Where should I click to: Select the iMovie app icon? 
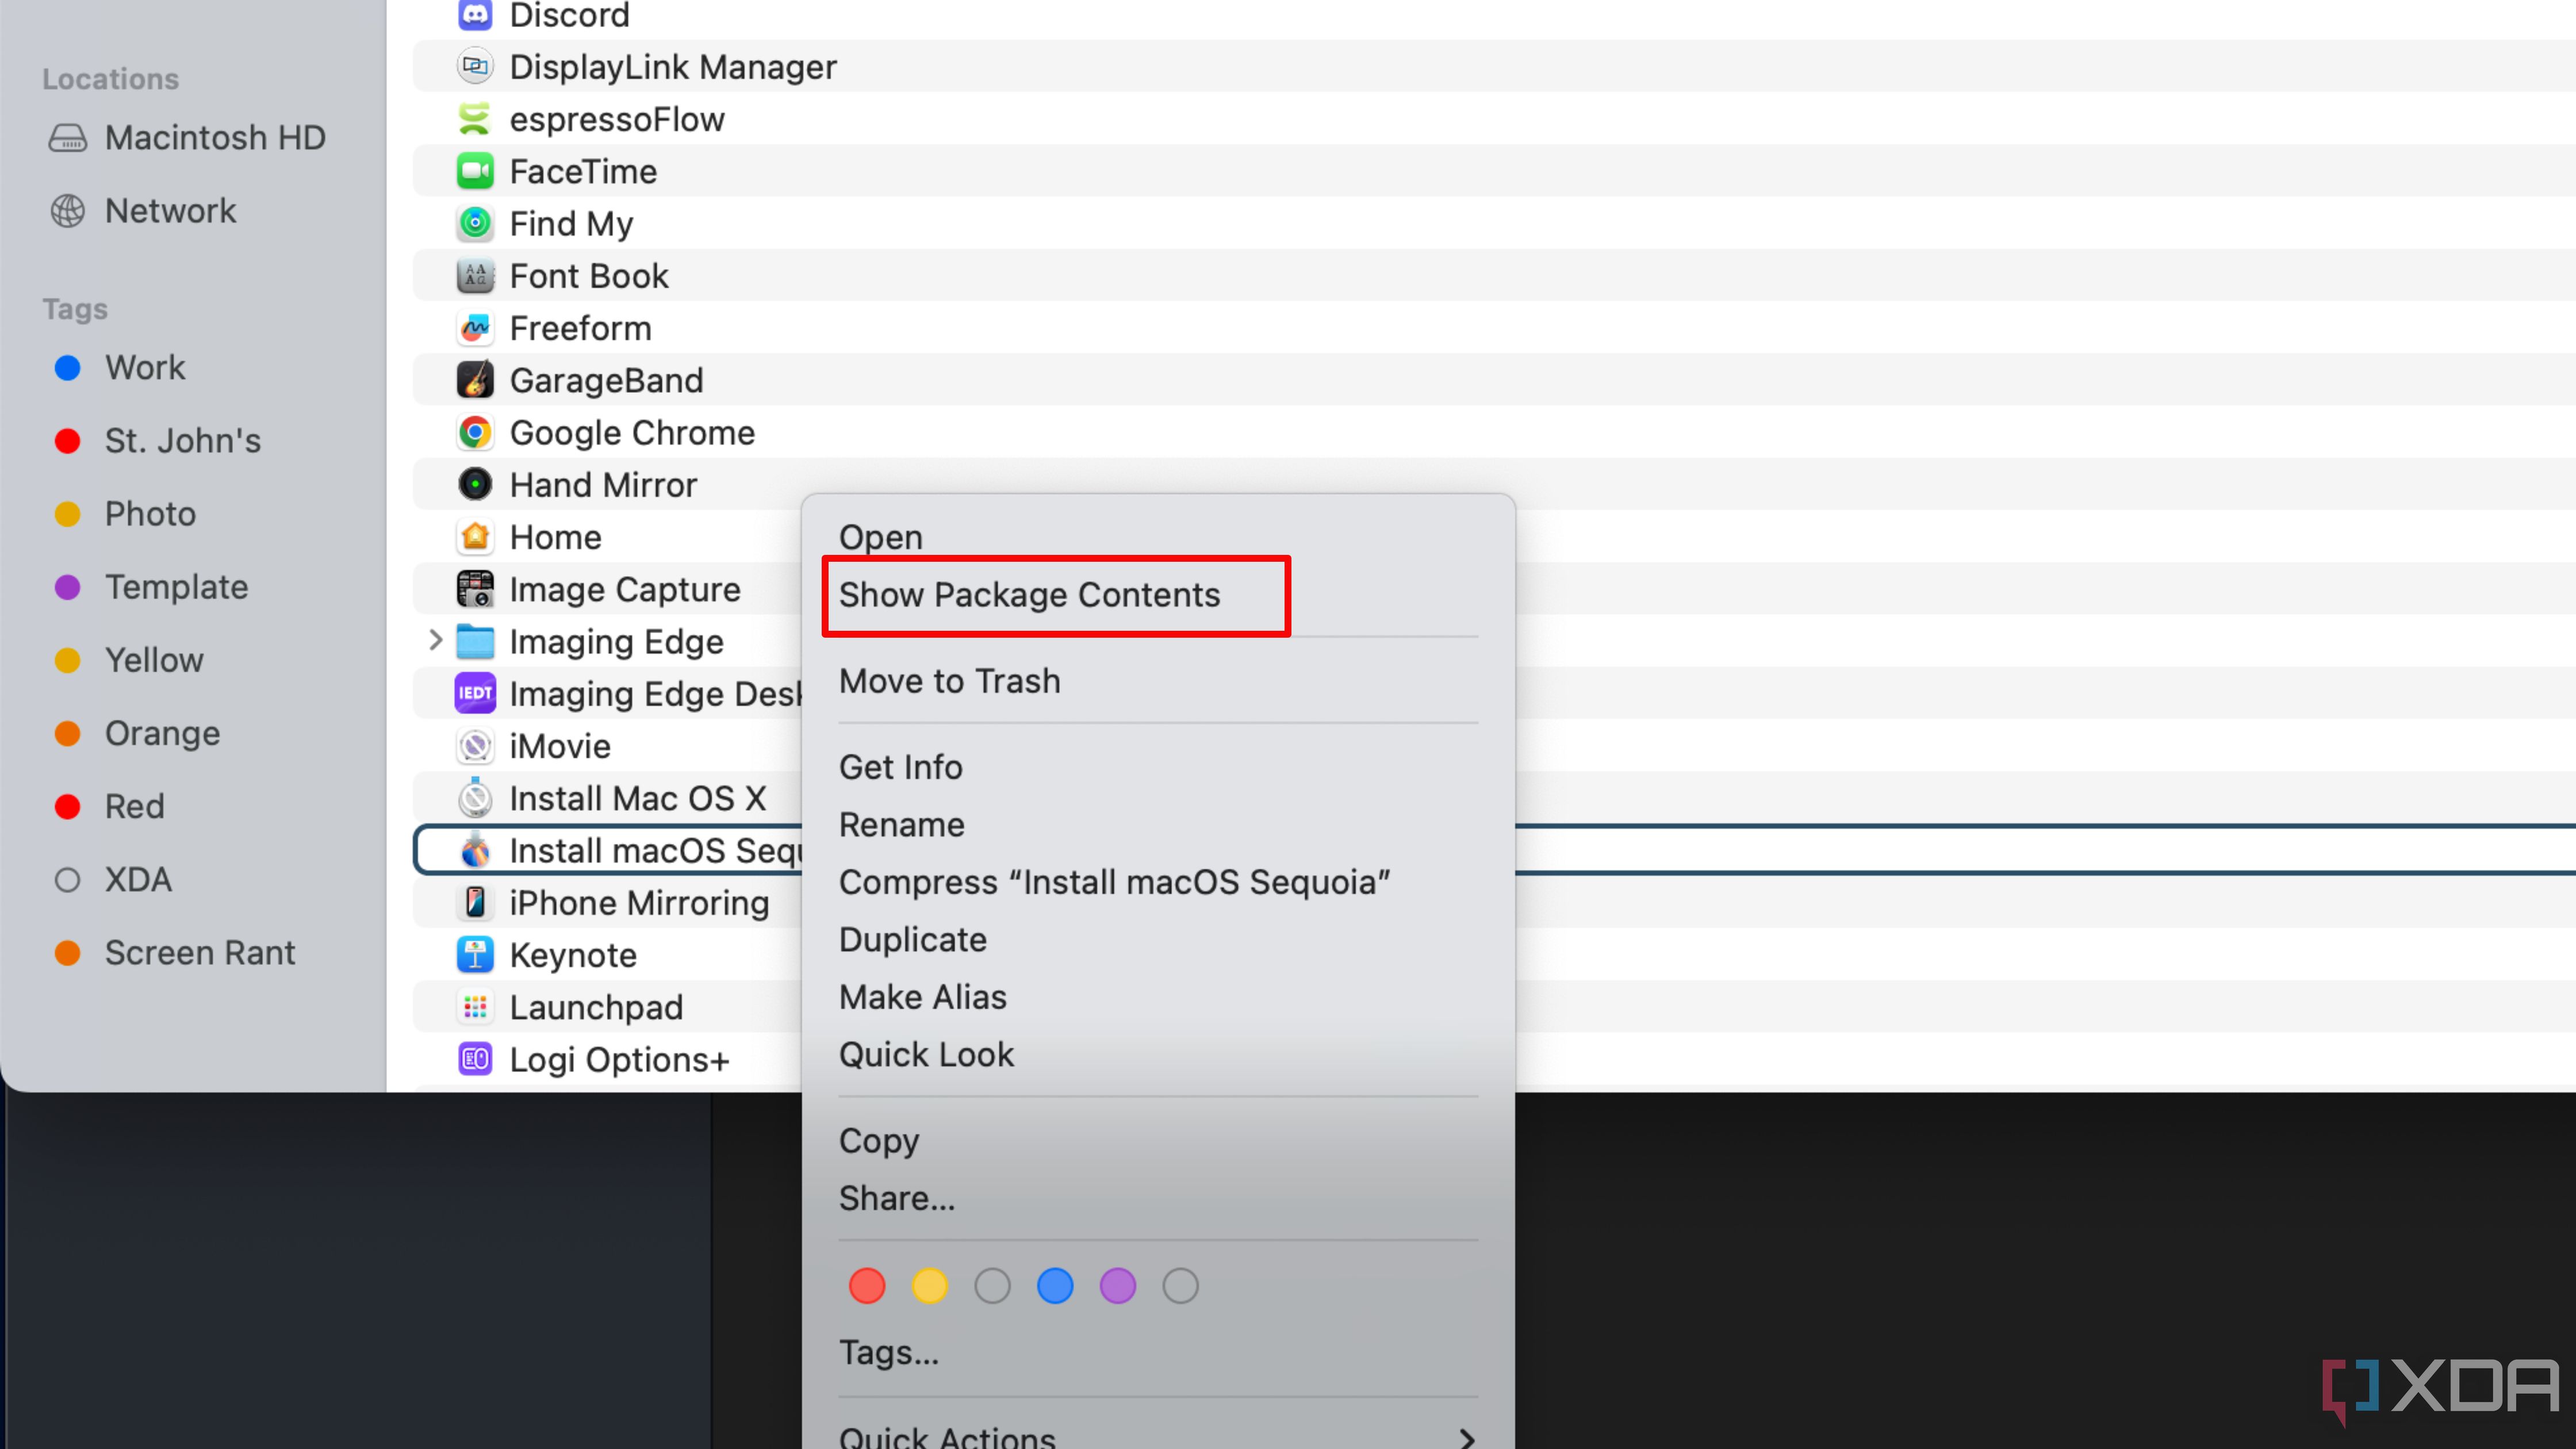pos(475,746)
